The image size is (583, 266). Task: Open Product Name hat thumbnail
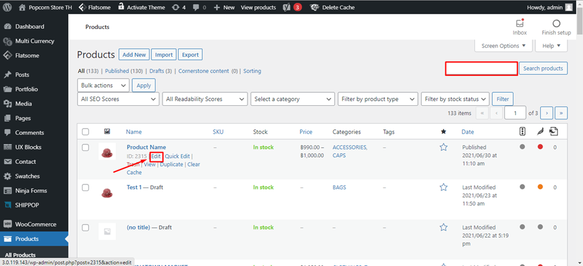pos(107,152)
